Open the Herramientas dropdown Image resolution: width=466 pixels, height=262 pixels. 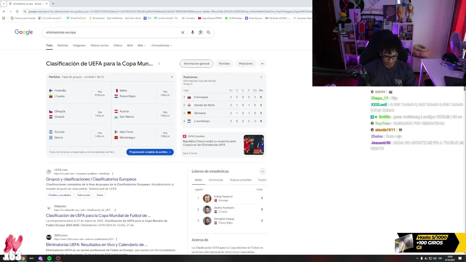(162, 45)
